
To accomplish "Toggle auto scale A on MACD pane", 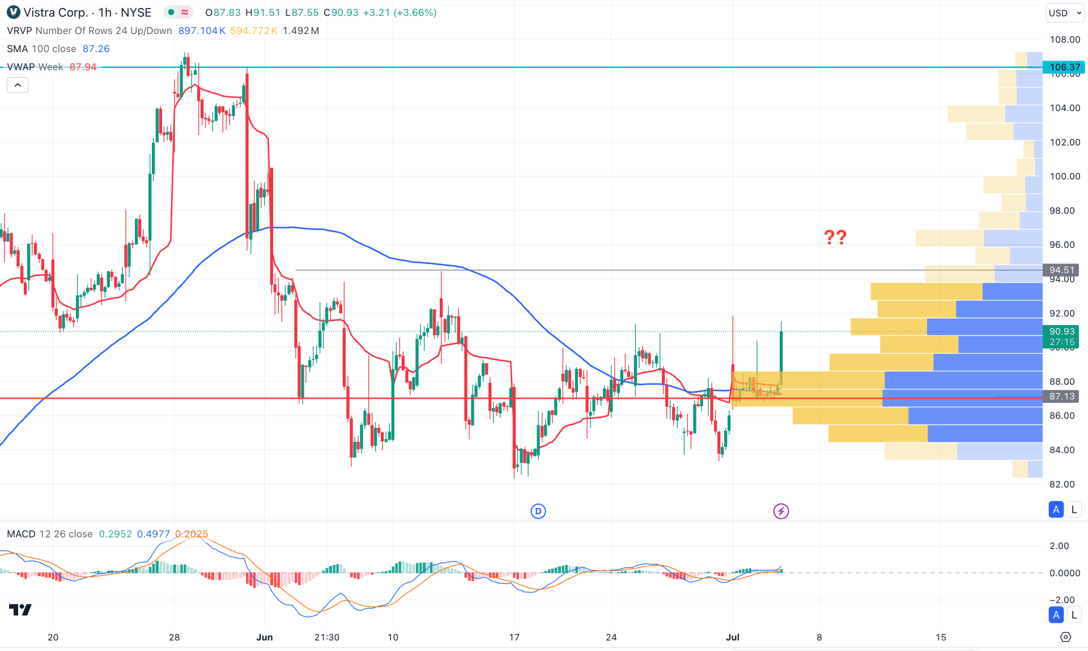I will point(1056,615).
